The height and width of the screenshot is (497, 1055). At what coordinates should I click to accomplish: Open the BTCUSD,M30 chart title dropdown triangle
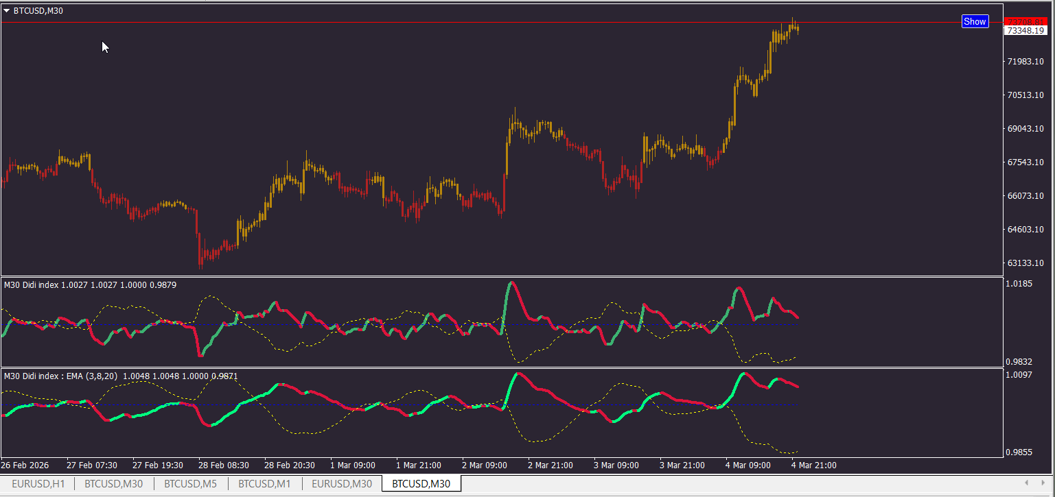coord(7,10)
